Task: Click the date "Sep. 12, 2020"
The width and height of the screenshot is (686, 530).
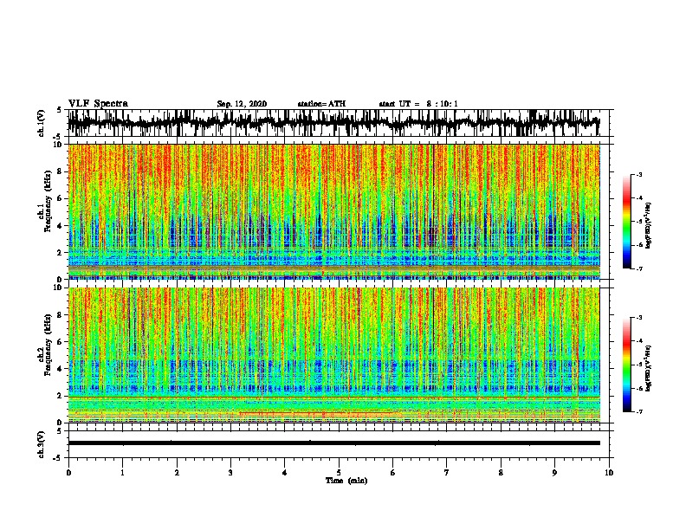Action: 242,104
